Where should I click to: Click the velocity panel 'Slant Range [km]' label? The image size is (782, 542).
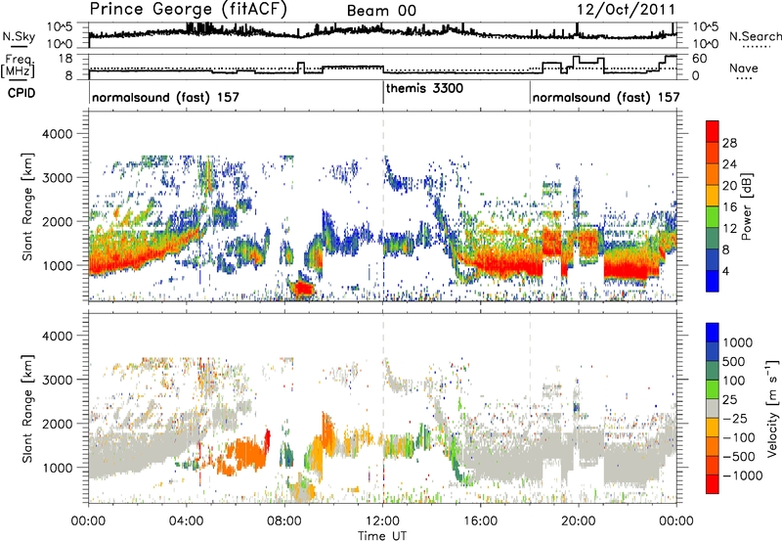[x=27, y=409]
